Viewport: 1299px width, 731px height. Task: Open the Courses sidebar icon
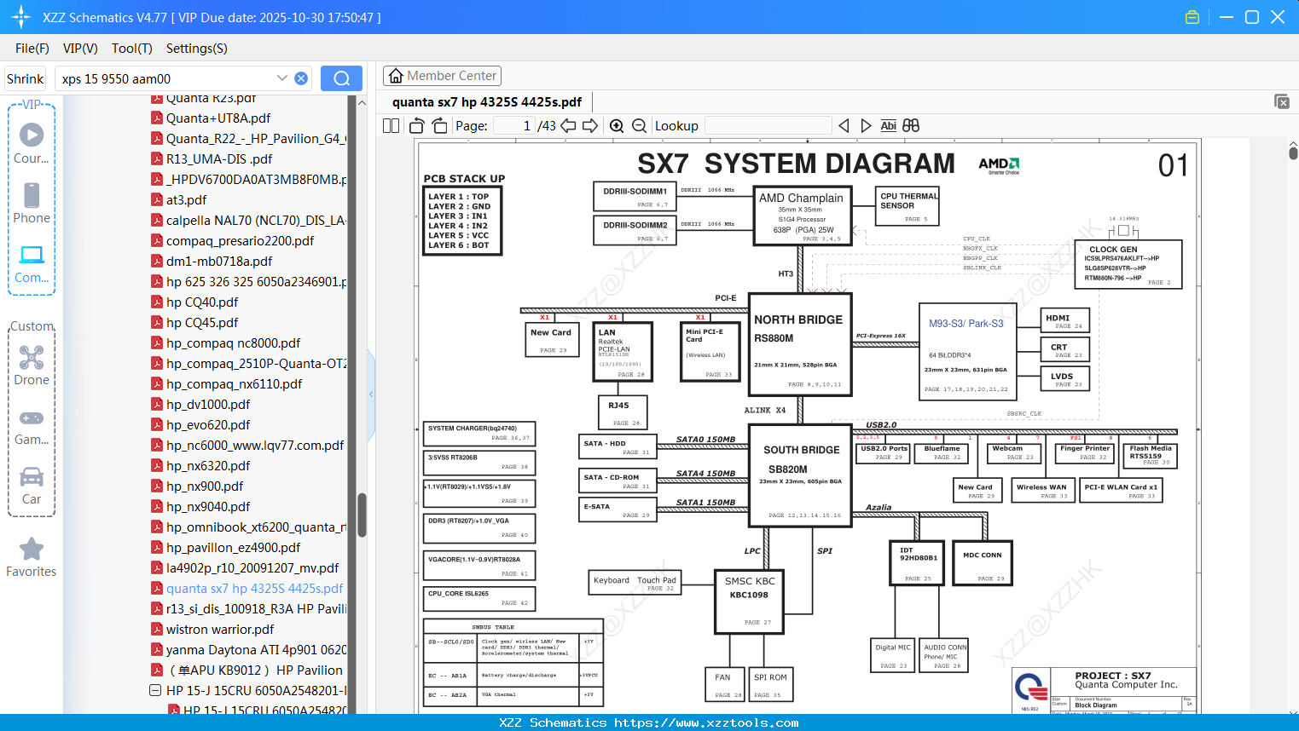click(x=32, y=143)
